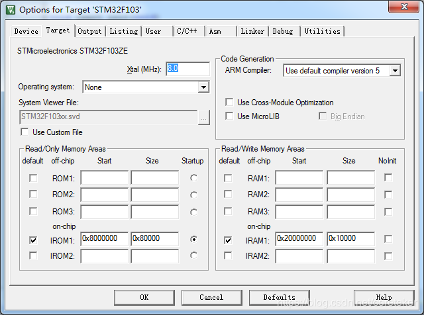Screen dimensions: 424x315
Task: Enable NoInit for RAM2
Action: pos(388,195)
